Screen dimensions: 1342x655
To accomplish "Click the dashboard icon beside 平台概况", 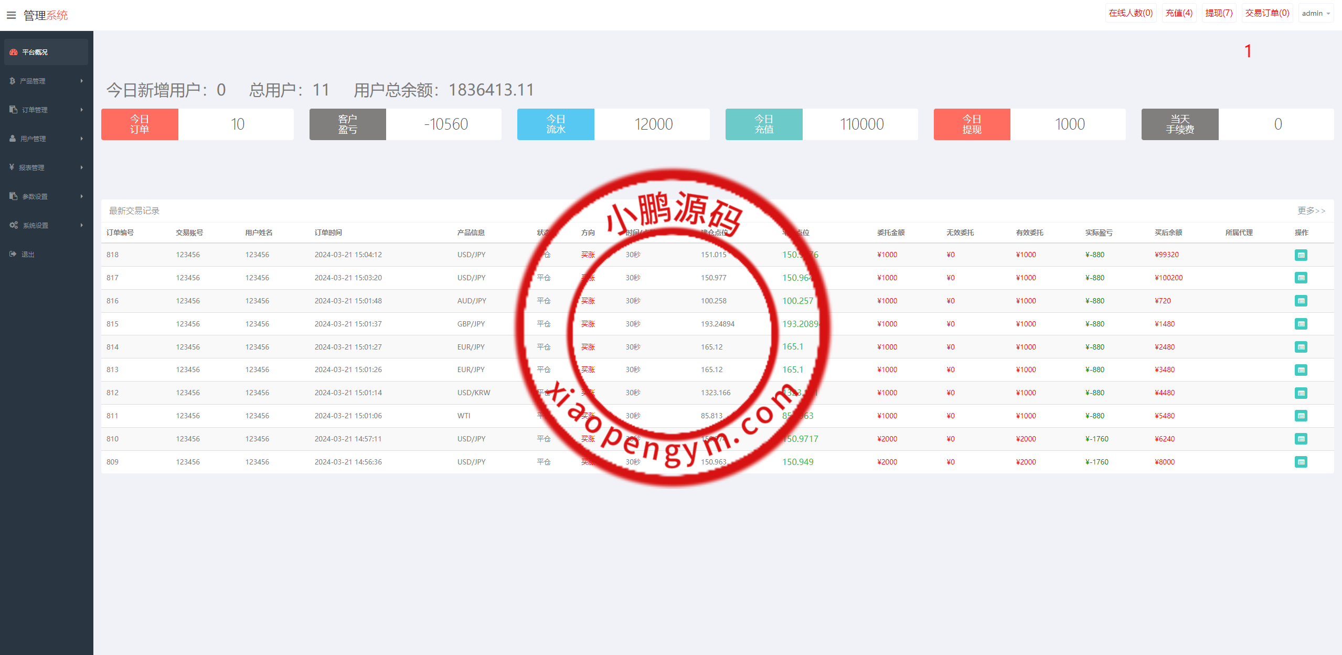I will 14,52.
